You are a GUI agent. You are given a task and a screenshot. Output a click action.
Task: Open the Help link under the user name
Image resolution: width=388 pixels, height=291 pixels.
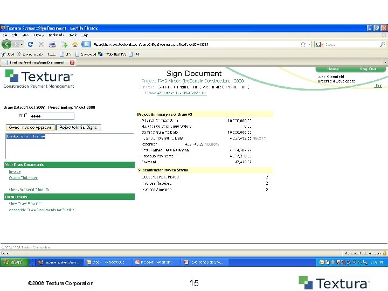pos(378,86)
